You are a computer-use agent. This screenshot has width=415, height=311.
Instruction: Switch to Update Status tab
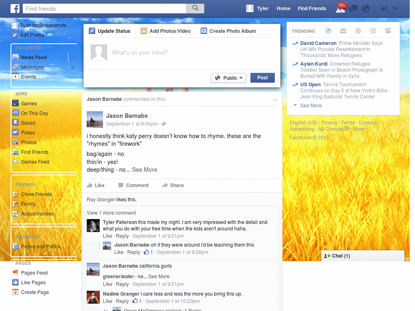(109, 31)
